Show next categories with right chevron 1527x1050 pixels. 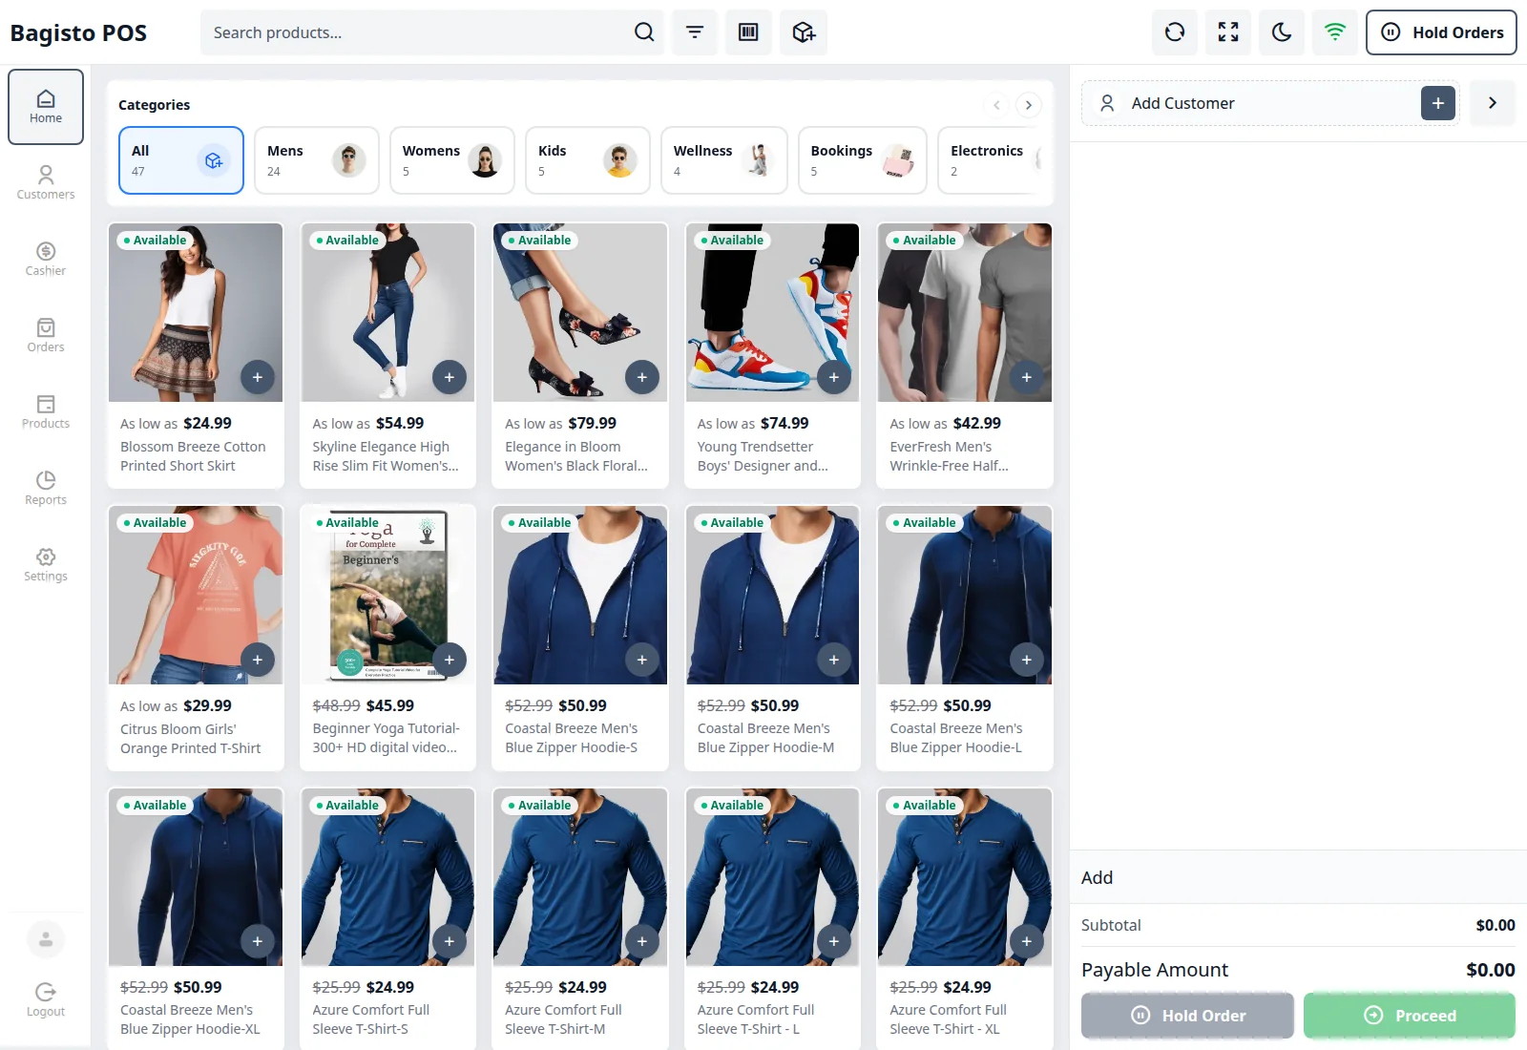point(1028,105)
